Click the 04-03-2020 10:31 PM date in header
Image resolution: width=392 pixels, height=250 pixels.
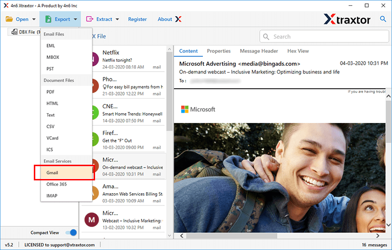coord(364,63)
